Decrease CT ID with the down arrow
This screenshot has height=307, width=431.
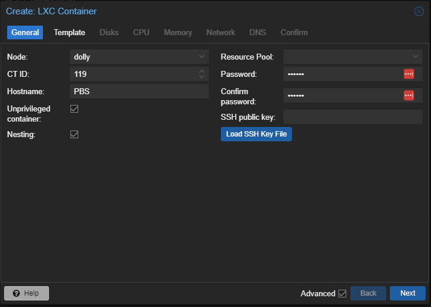[202, 77]
